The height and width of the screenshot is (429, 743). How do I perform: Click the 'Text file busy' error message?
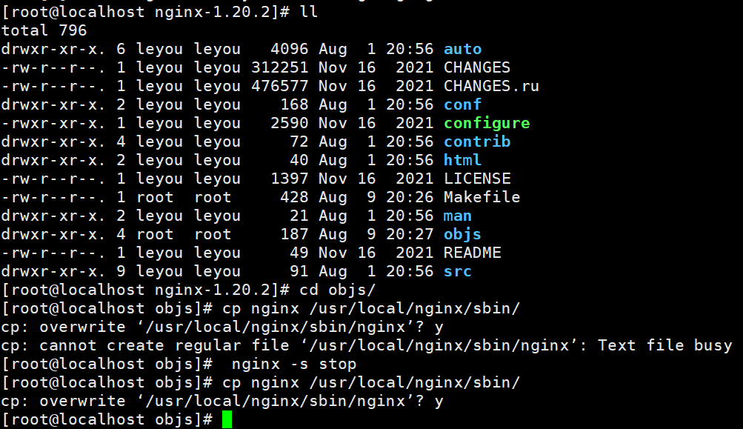(664, 345)
